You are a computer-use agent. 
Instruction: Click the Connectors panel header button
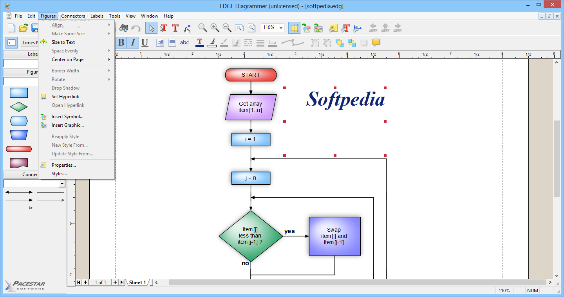(x=22, y=175)
